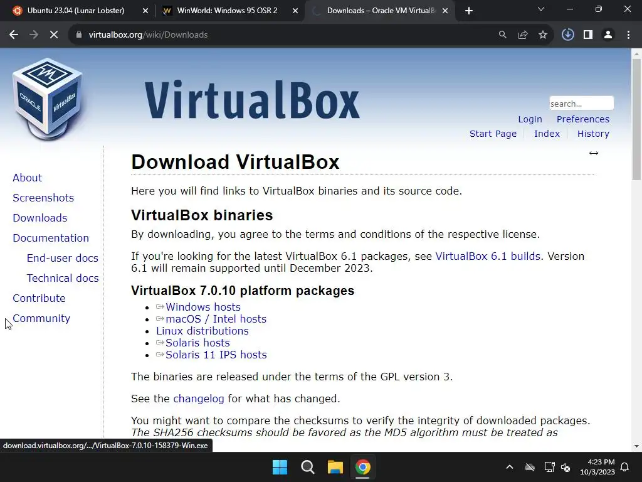Screen dimensions: 642x482
Task: Click the page width toggle arrow
Action: click(x=594, y=153)
